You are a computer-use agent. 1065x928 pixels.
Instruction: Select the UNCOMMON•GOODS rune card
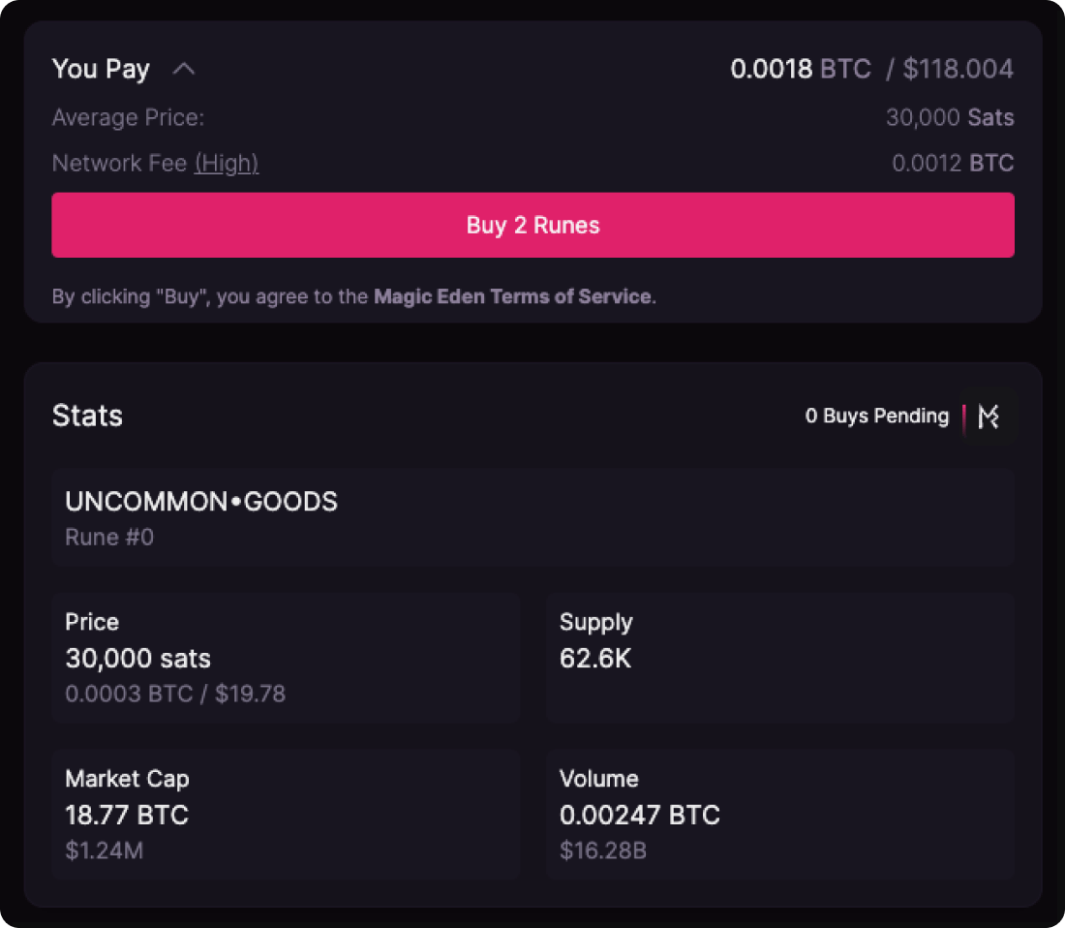coord(532,517)
